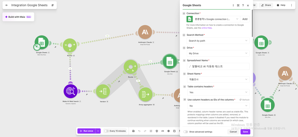Image resolution: width=298 pixels, height=137 pixels.
Task: Select the Google Sheets 34 Add a Row module
Action: click(268, 105)
